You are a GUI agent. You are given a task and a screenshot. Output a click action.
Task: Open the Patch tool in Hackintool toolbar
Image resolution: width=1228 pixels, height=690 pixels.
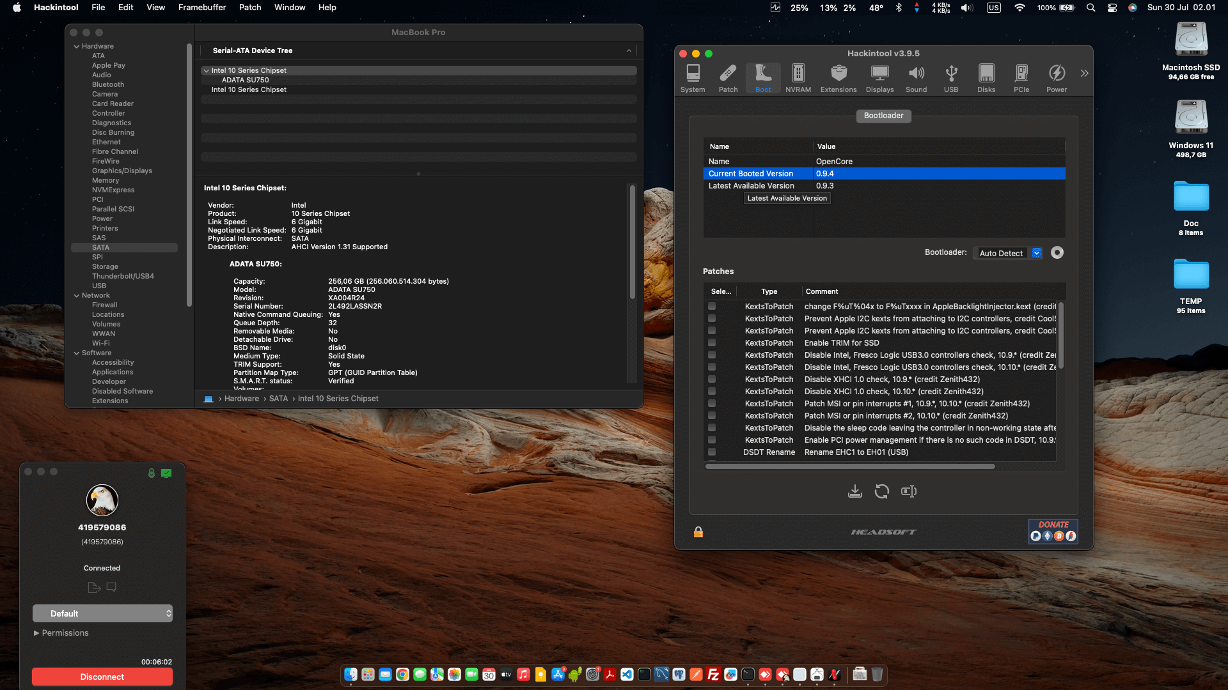[728, 79]
